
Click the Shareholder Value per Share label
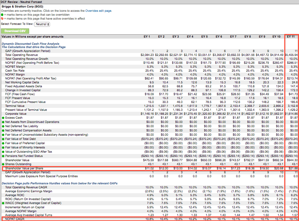24,168
